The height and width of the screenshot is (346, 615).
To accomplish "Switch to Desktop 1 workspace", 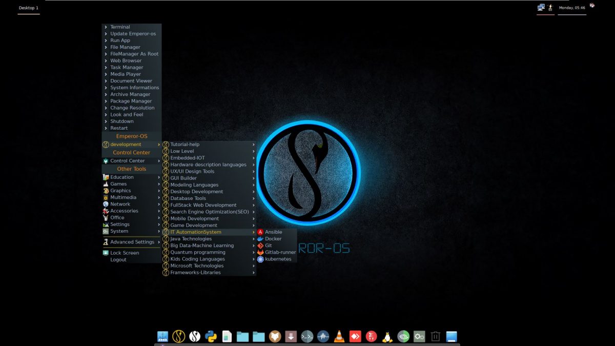I will coord(28,8).
